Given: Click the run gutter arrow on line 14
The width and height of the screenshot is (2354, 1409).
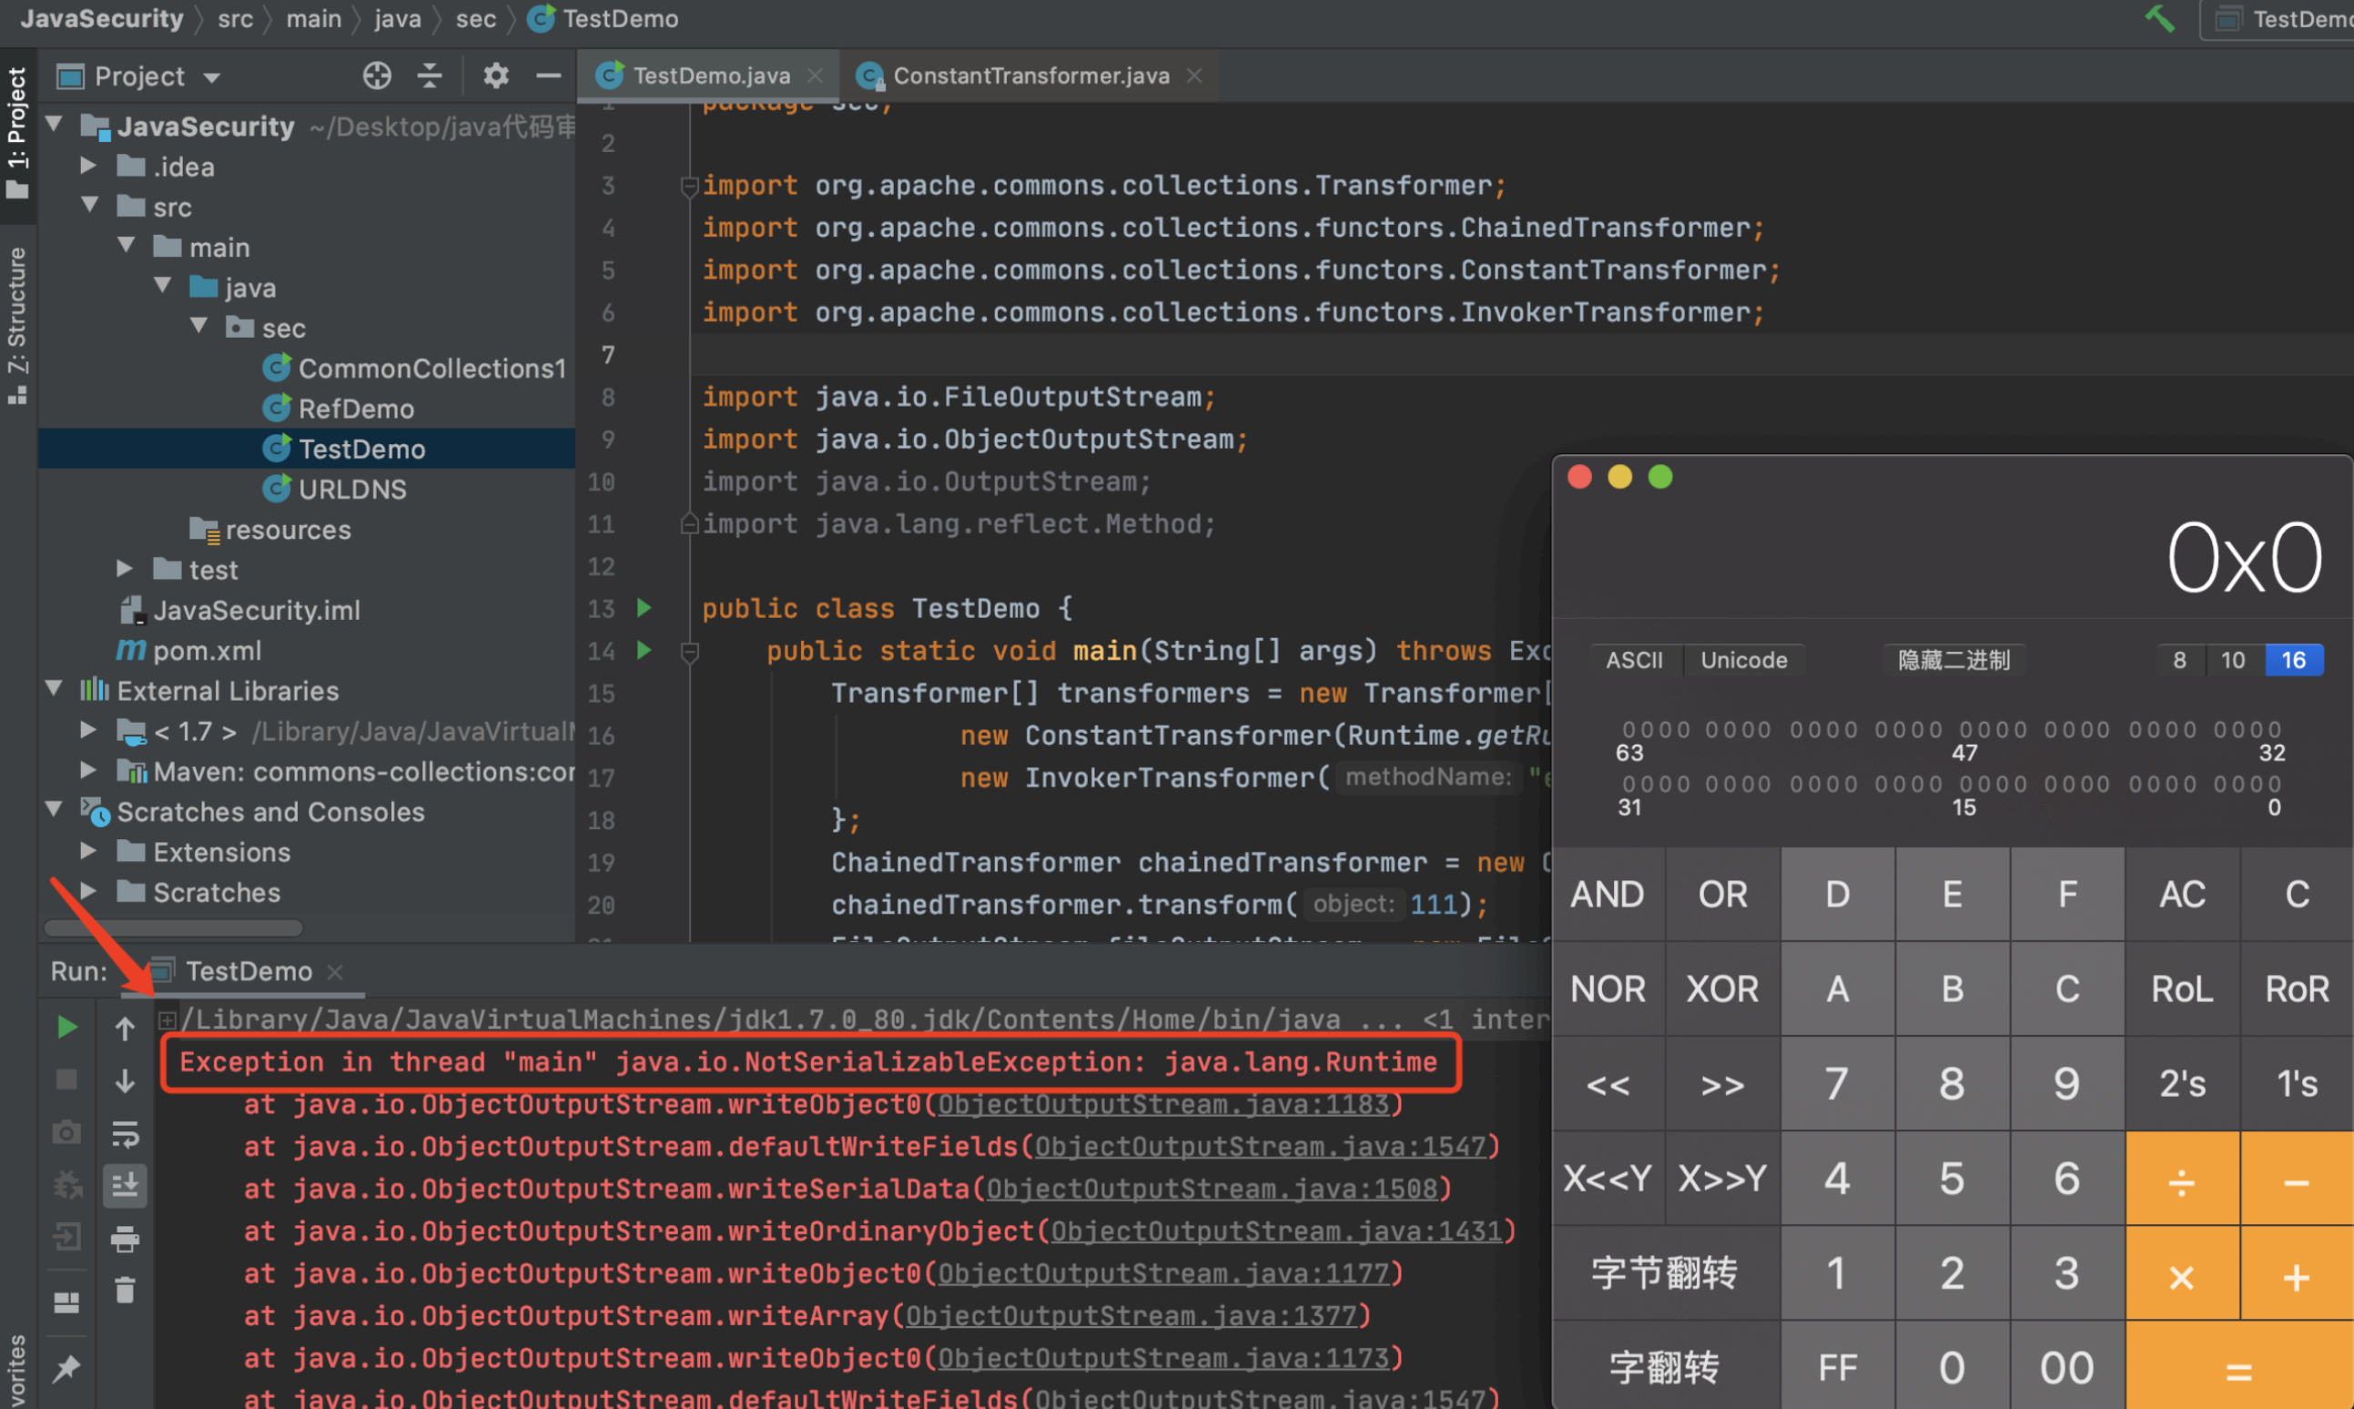Looking at the screenshot, I should pyautogui.click(x=644, y=651).
